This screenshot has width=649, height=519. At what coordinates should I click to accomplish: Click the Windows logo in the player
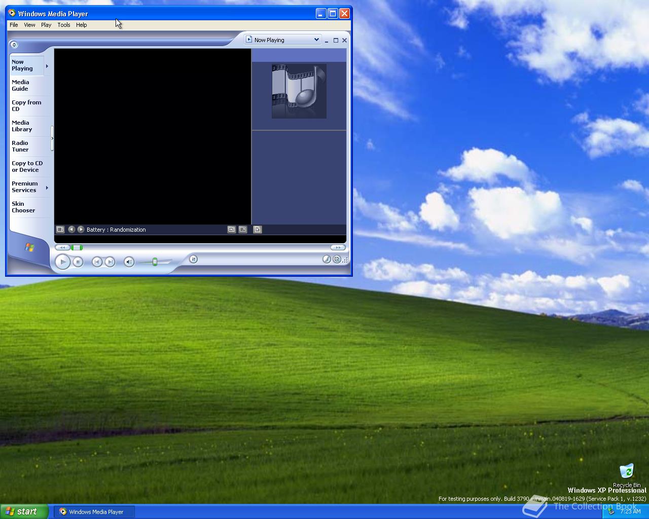pyautogui.click(x=29, y=247)
